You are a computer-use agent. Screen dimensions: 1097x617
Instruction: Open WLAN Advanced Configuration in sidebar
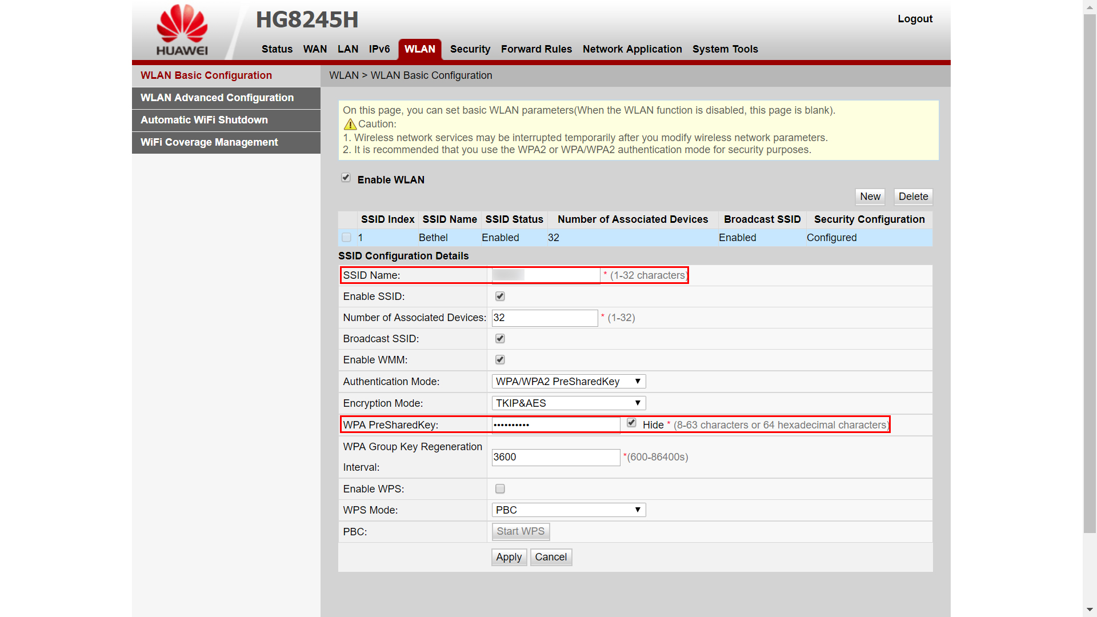217,98
